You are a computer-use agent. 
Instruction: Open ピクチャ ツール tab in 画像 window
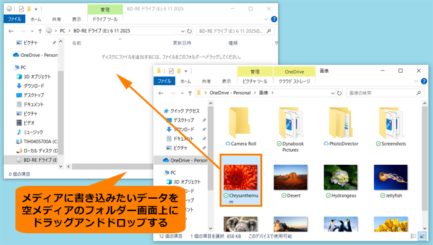(x=255, y=81)
